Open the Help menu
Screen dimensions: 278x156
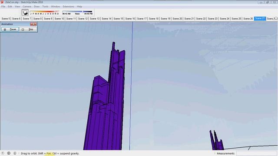[x=79, y=6]
